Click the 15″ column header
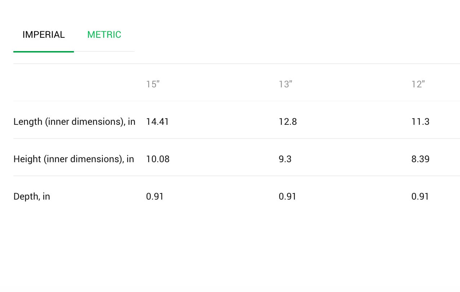460x292 pixels. pos(153,84)
